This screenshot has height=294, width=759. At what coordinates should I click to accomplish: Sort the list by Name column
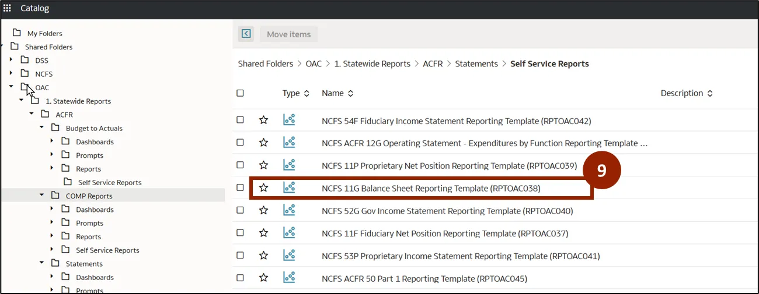(x=337, y=93)
